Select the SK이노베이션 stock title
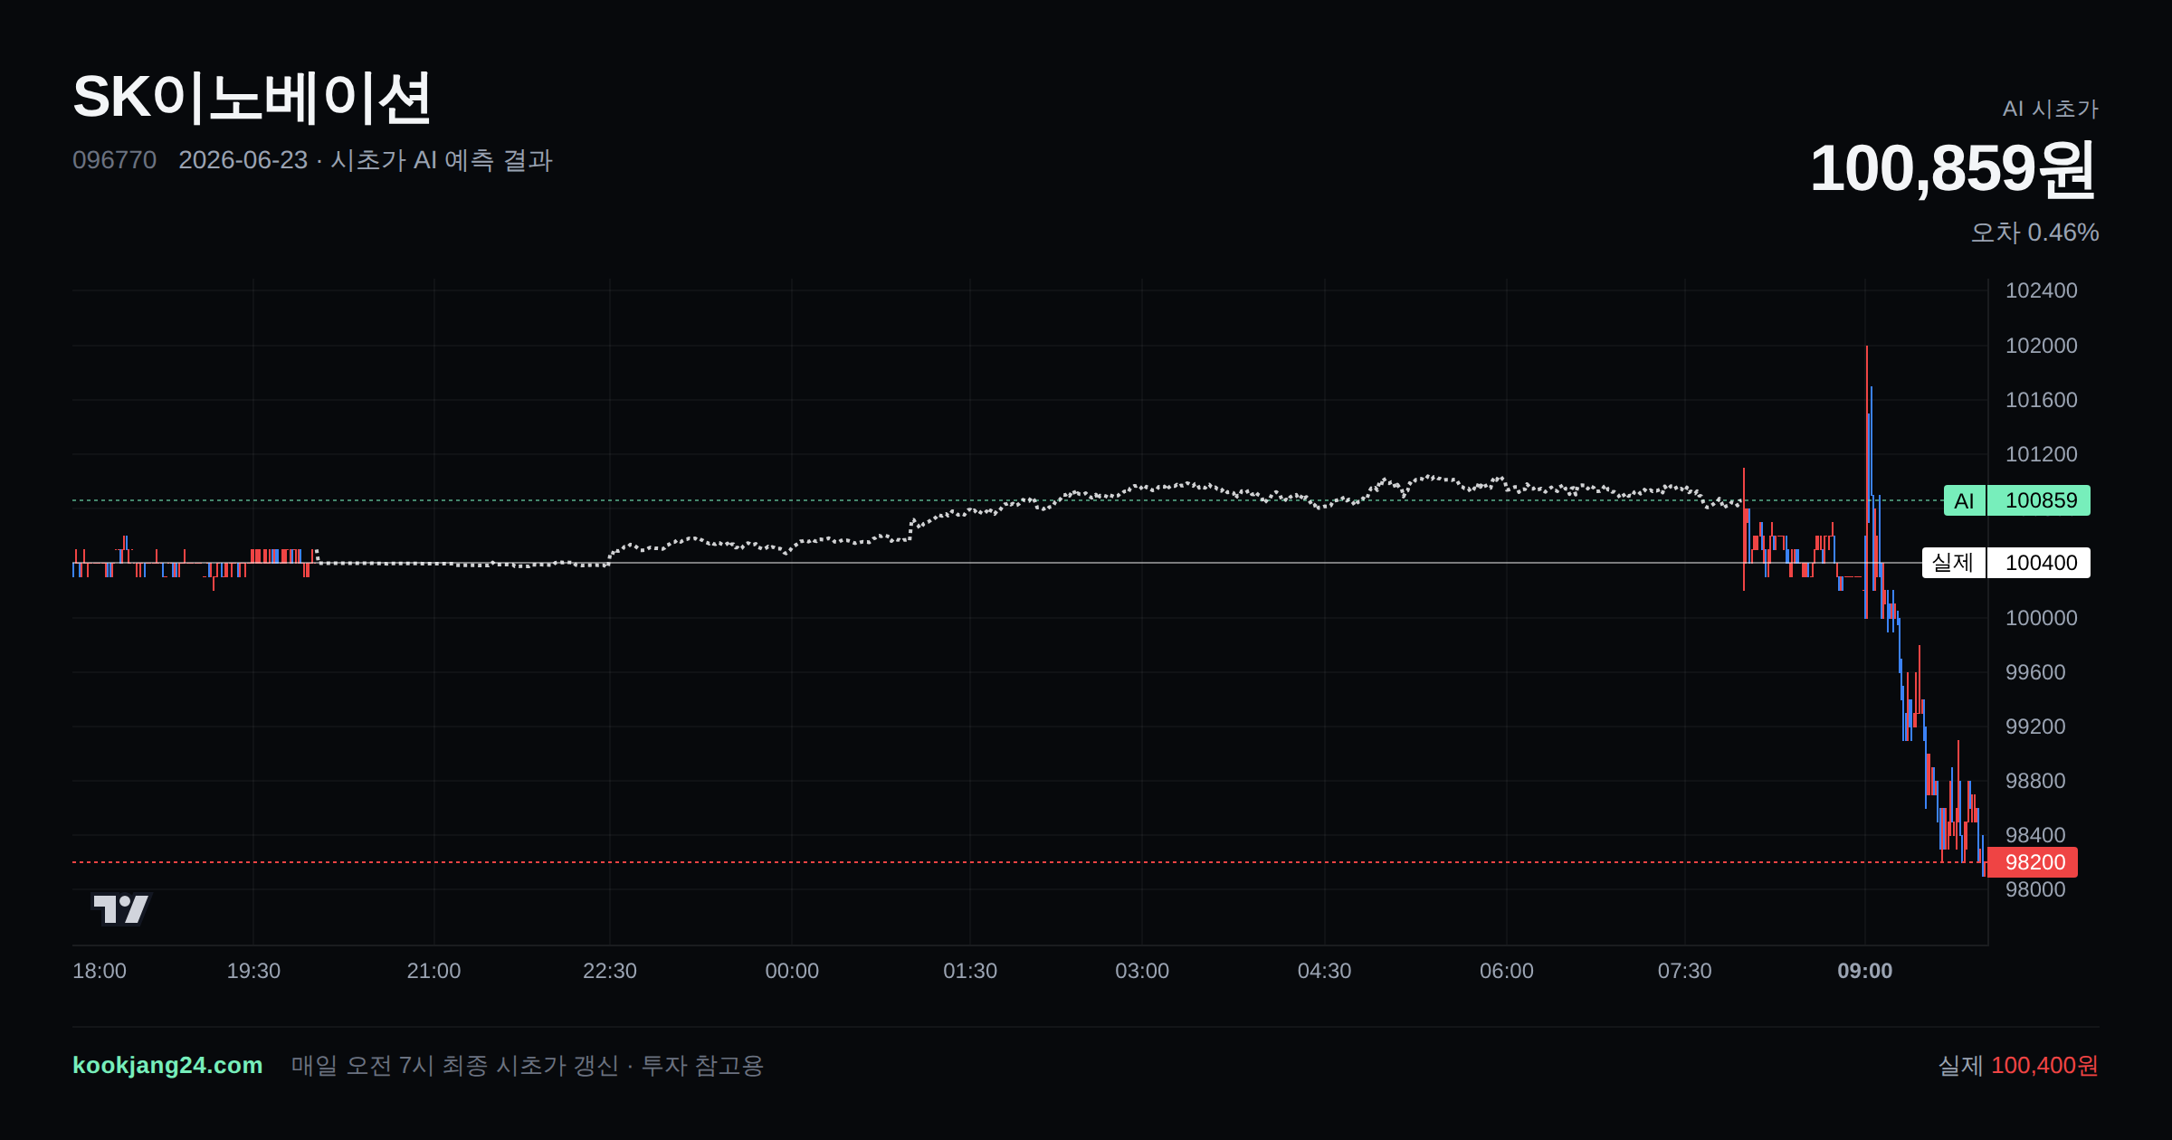 252,98
